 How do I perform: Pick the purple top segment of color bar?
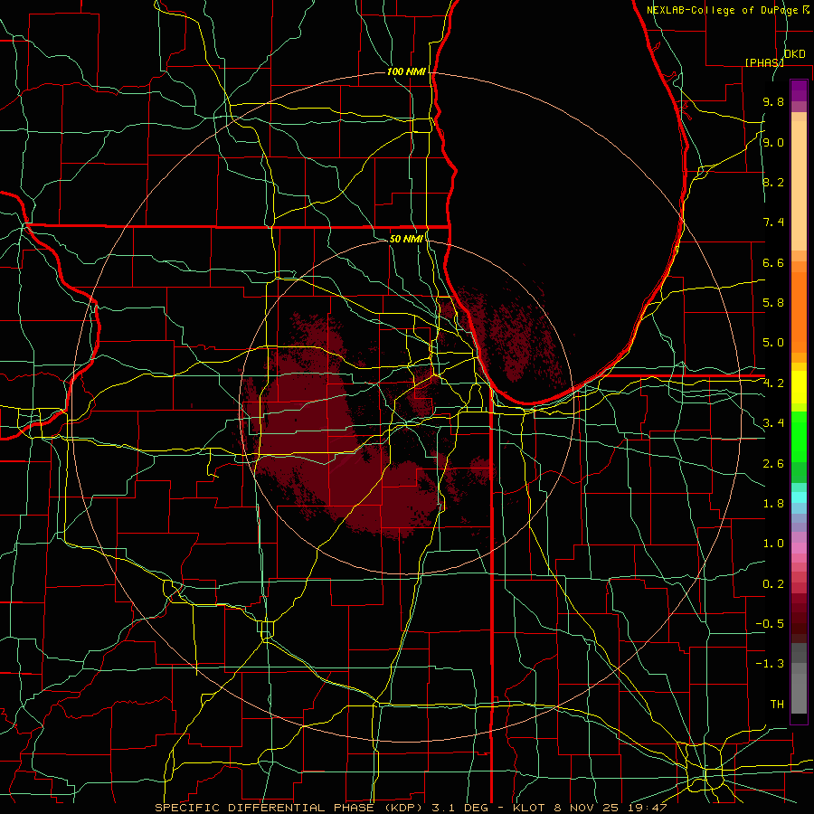(799, 90)
